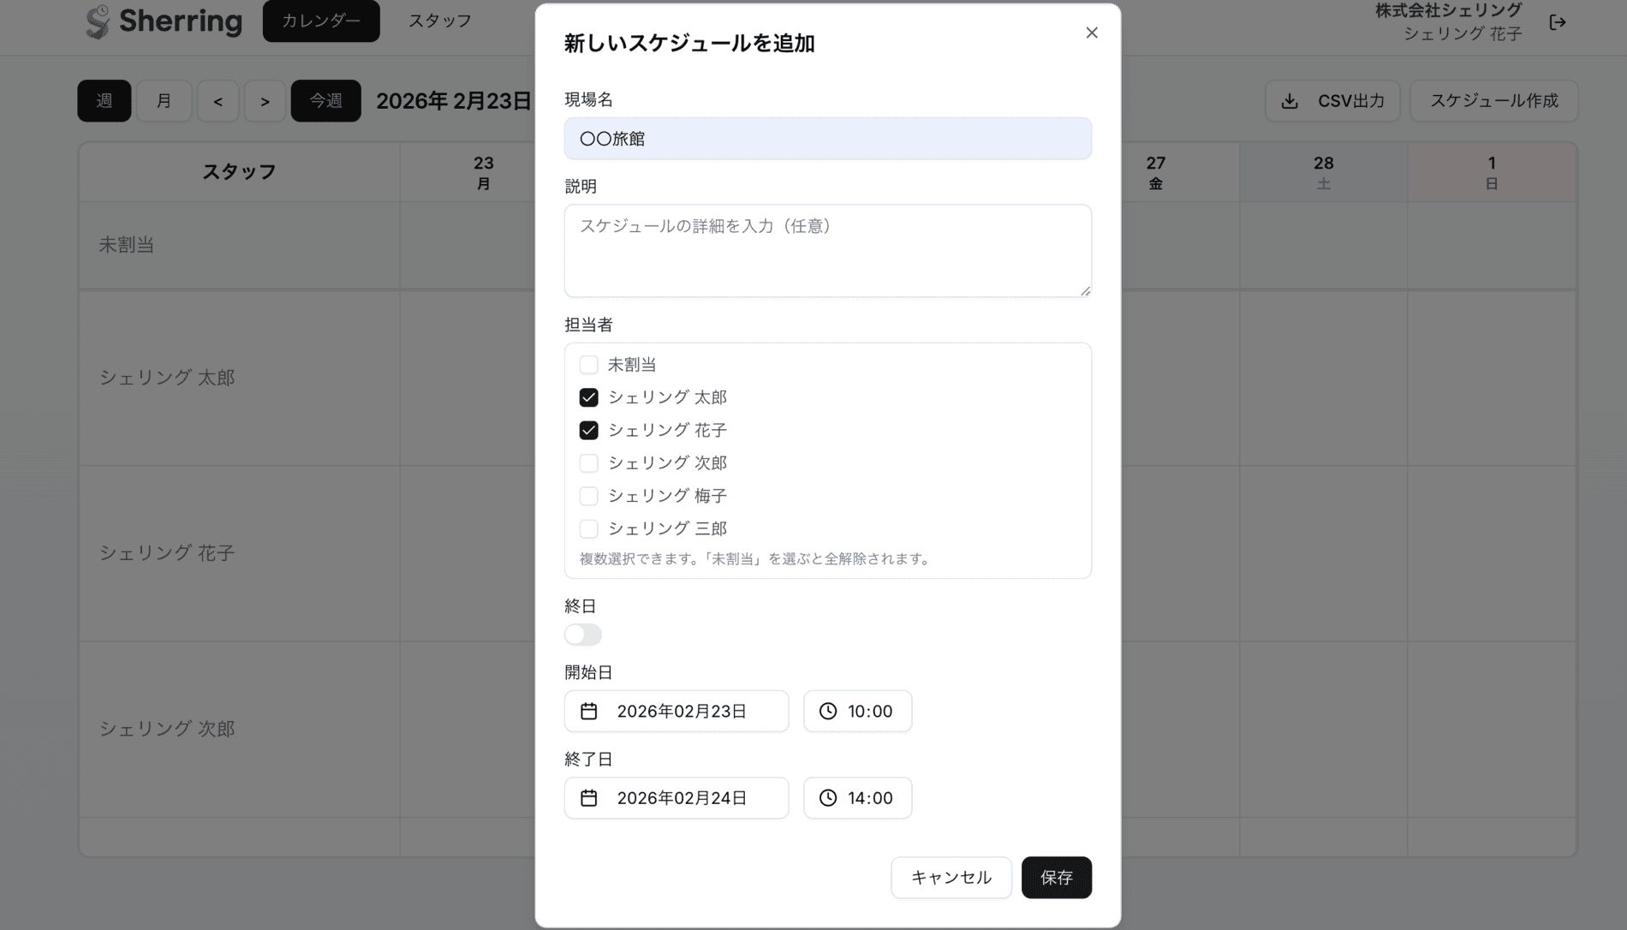Open the end date picker showing 2026年02月24日
This screenshot has height=930, width=1627.
pos(676,797)
